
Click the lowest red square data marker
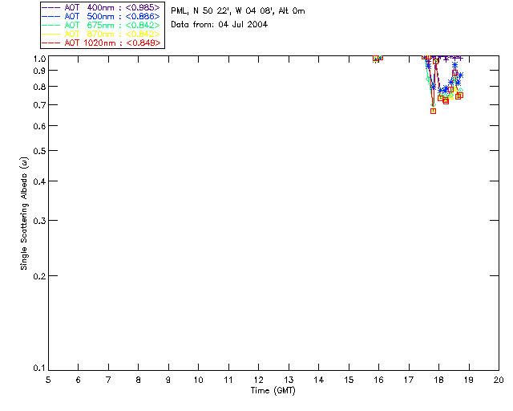click(433, 111)
